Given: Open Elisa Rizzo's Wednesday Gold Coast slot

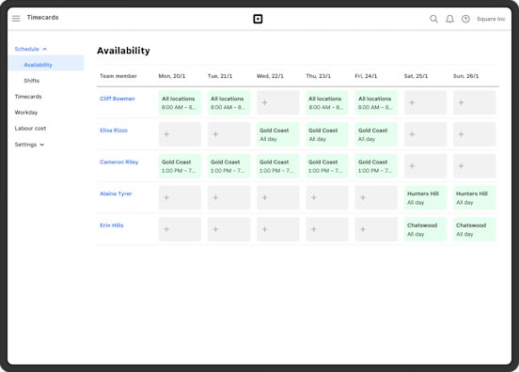Looking at the screenshot, I should pyautogui.click(x=278, y=134).
